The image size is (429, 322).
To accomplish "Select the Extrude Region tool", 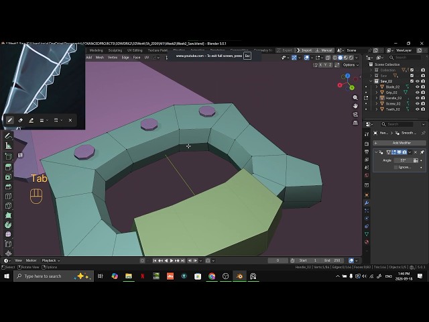I will click(x=8, y=167).
